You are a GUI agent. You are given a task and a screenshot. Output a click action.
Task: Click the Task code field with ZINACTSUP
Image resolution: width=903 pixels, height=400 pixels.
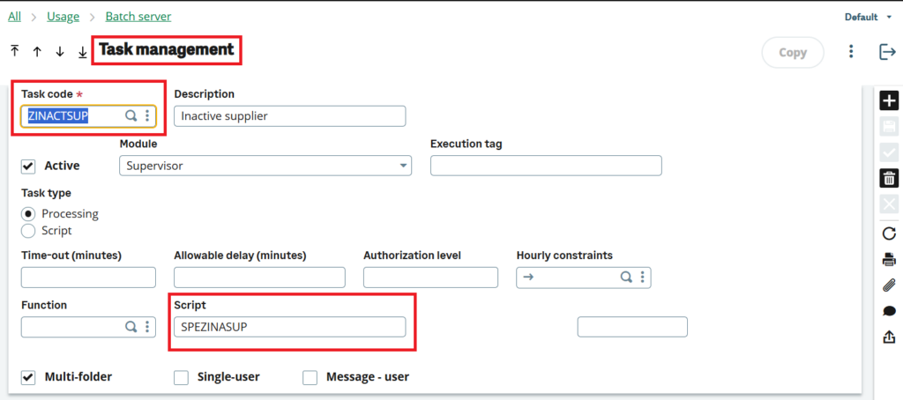(89, 115)
